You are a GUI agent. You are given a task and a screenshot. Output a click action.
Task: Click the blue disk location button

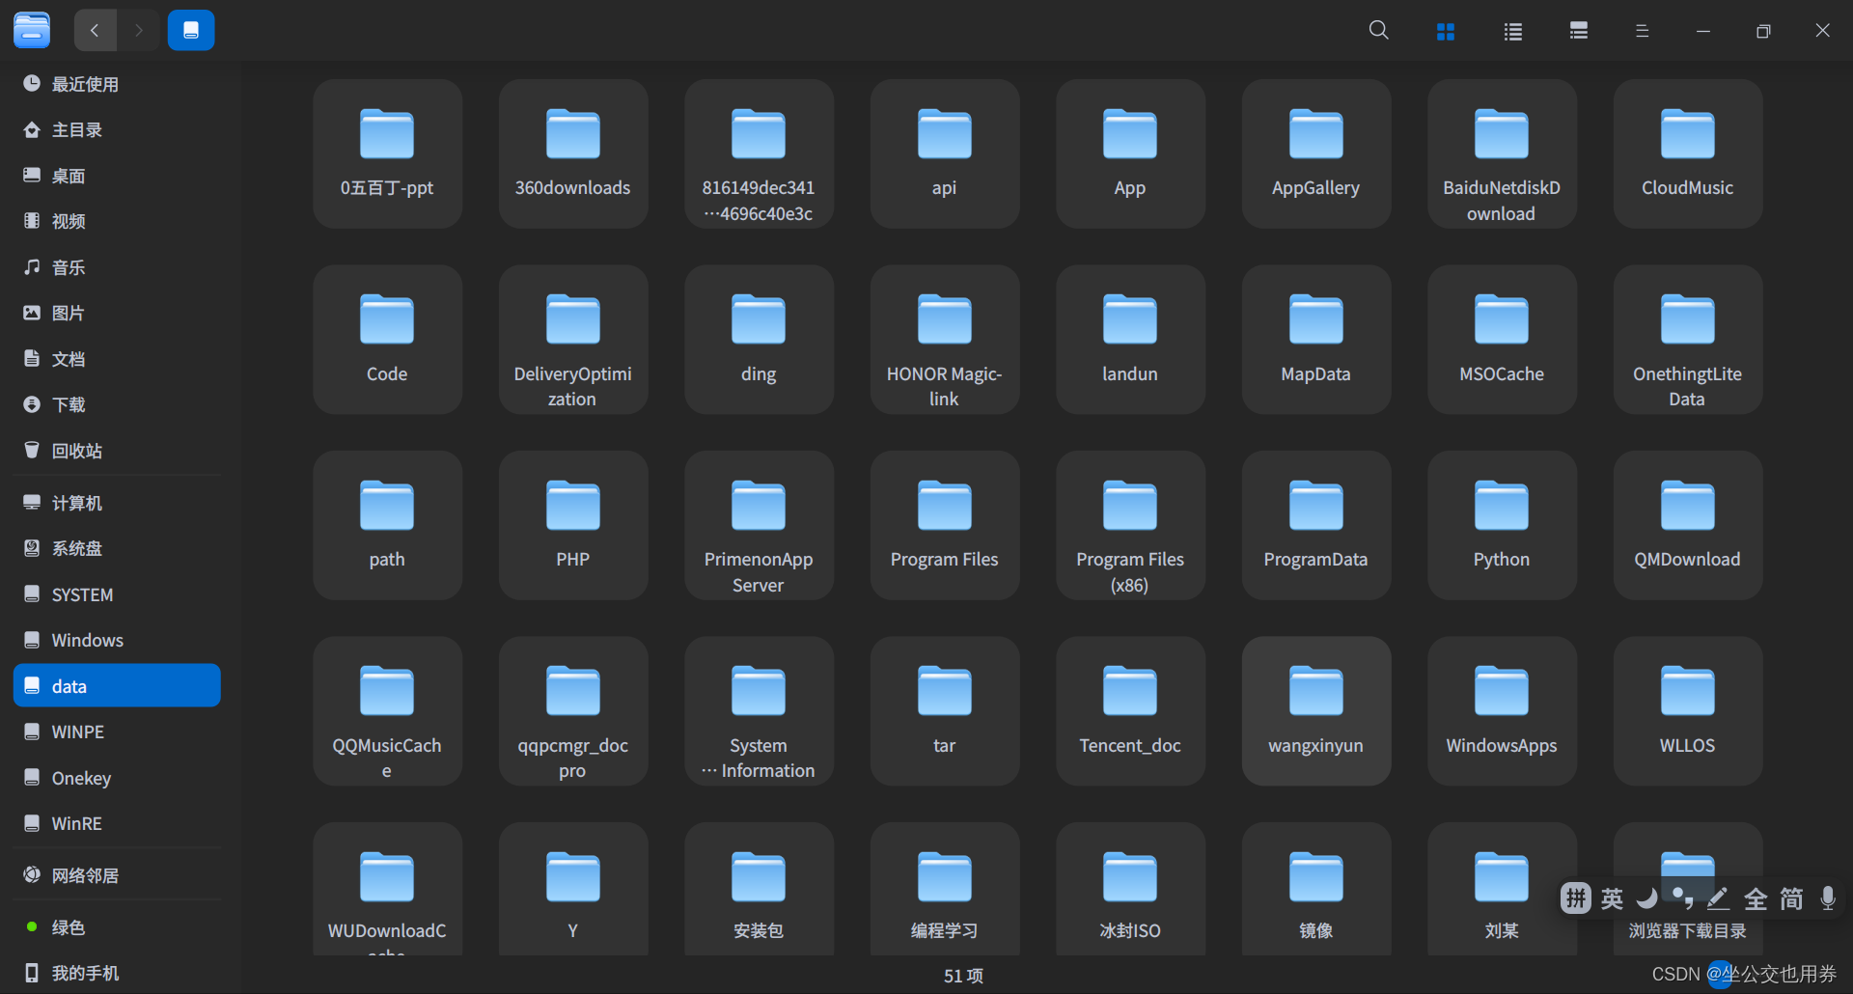(x=191, y=31)
